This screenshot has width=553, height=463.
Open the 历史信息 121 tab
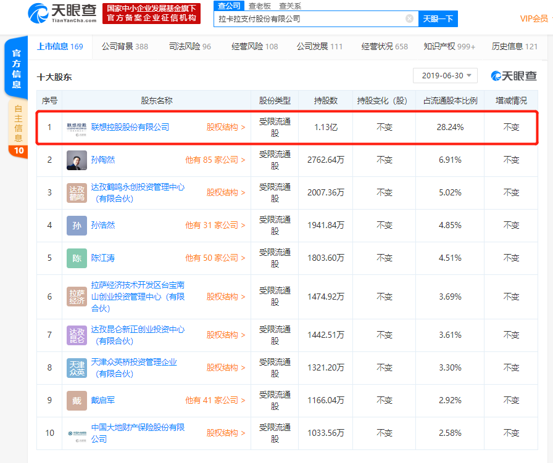(x=514, y=46)
